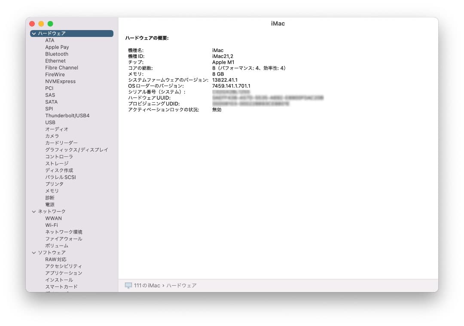This screenshot has height=326, width=464.
Task: Click the computer icon in the status bar
Action: (127, 285)
